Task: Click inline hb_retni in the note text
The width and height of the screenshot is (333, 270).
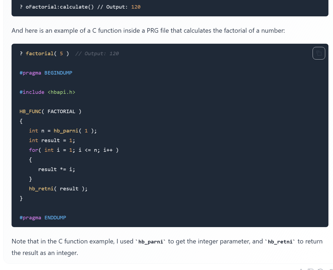Action: [x=280, y=242]
